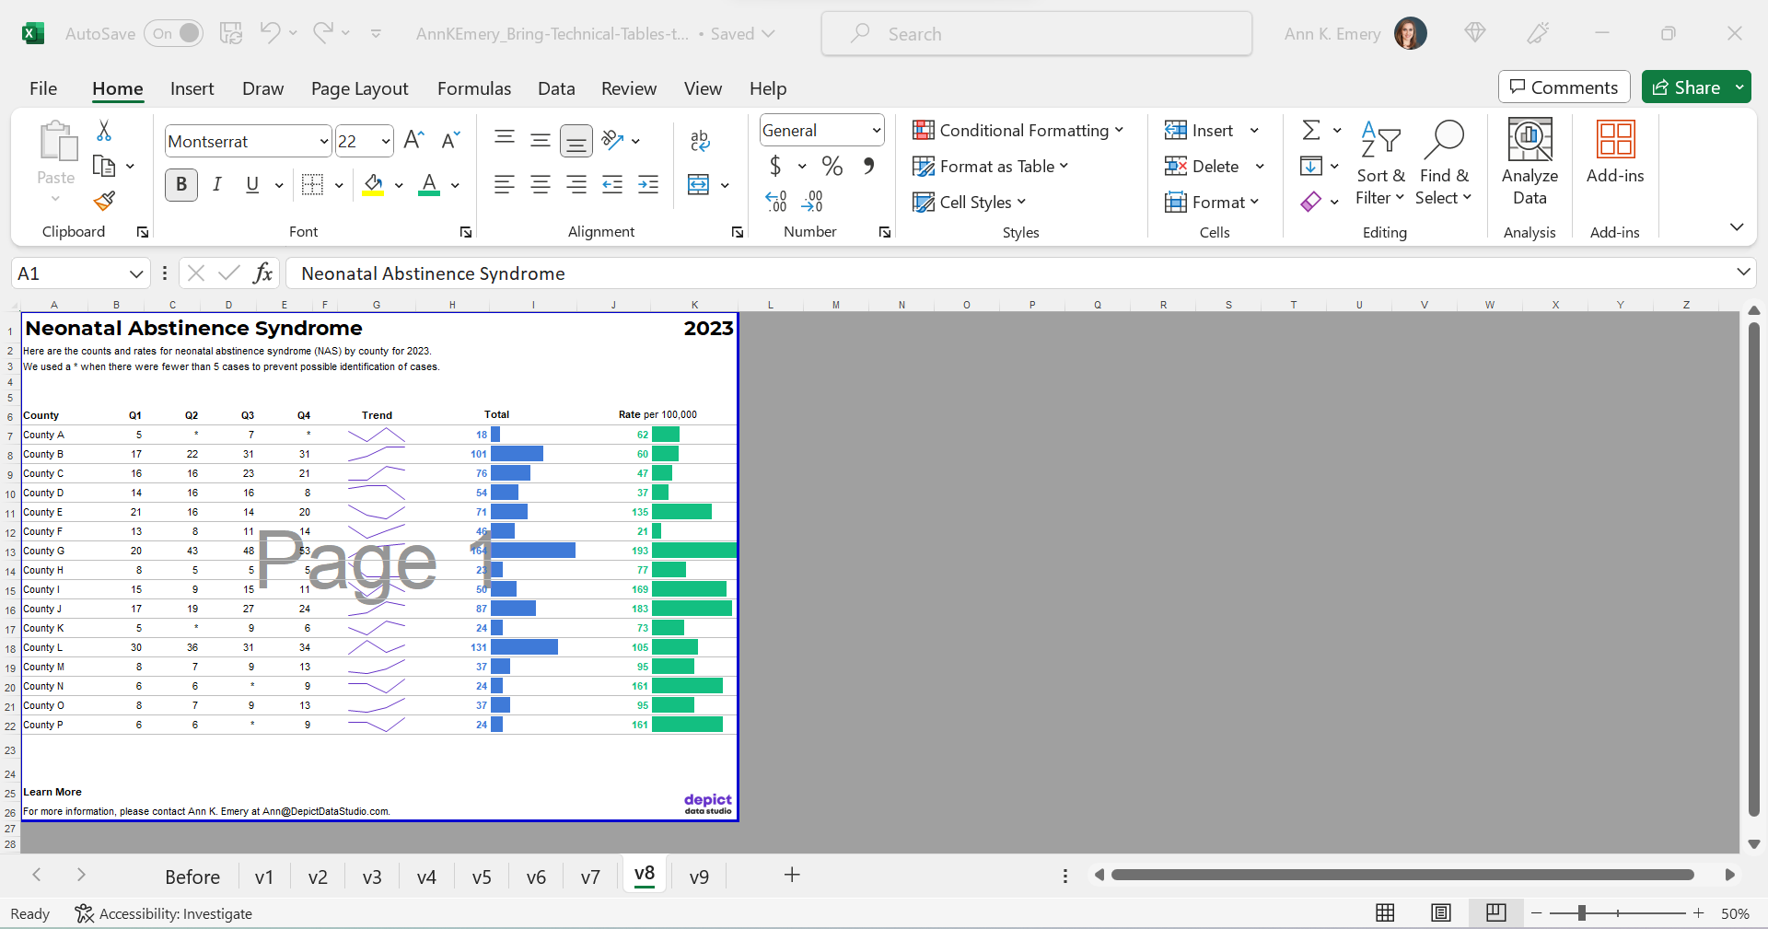Decrease font size with the smaller A icon
This screenshot has height=929, width=1768.
click(450, 140)
